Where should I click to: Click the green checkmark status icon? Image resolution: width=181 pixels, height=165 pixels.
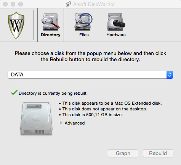click(x=14, y=92)
